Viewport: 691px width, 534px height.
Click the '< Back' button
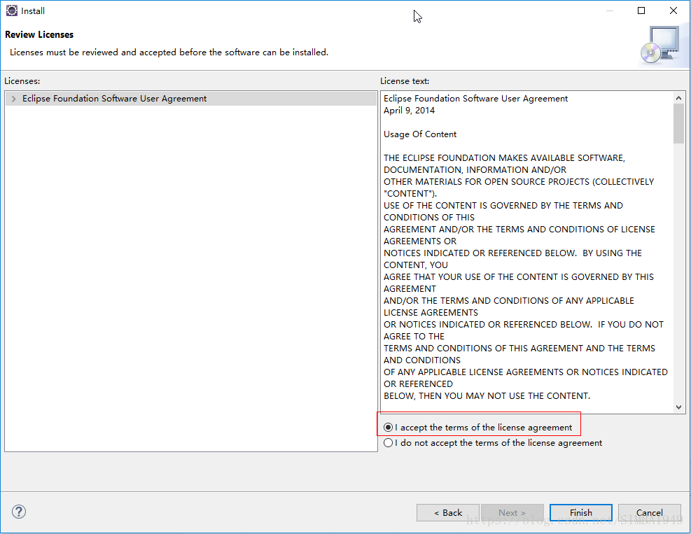click(x=447, y=512)
